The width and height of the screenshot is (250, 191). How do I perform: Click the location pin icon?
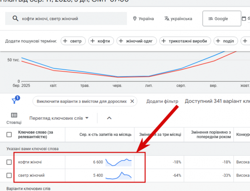(x=135, y=19)
